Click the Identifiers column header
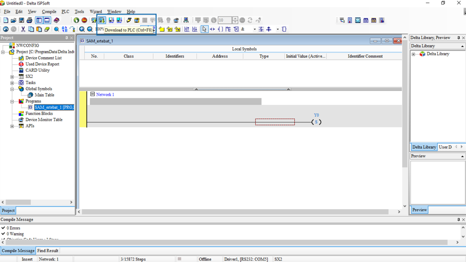This screenshot has width=466, height=262. coord(175,56)
